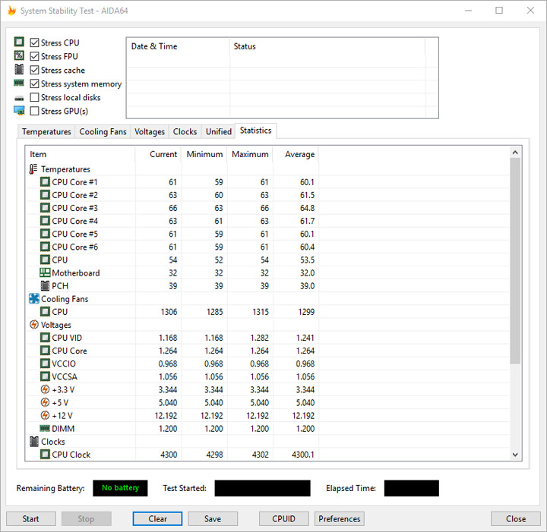Uncheck the Stress CPU checkbox

point(34,42)
